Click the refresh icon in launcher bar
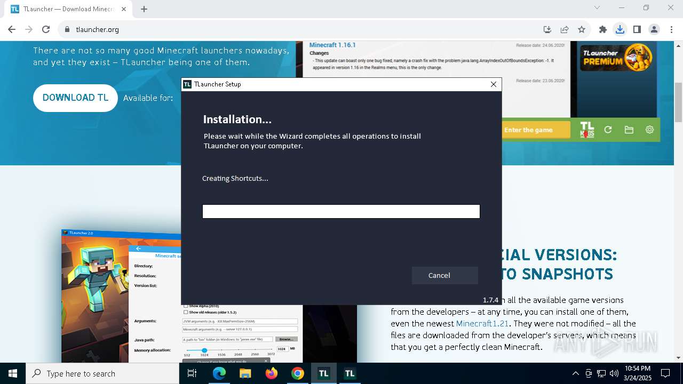This screenshot has height=384, width=683. click(608, 130)
